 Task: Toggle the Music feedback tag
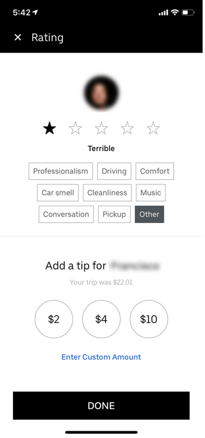click(x=151, y=193)
